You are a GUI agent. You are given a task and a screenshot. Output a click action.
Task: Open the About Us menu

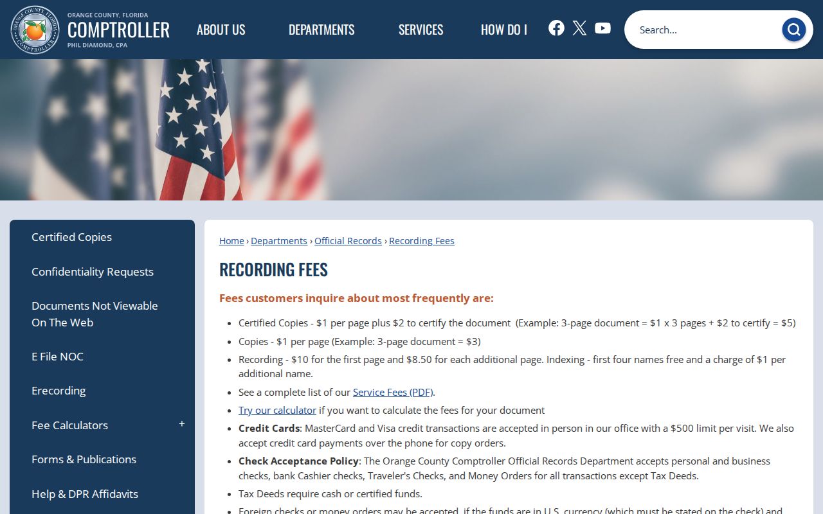(x=221, y=30)
